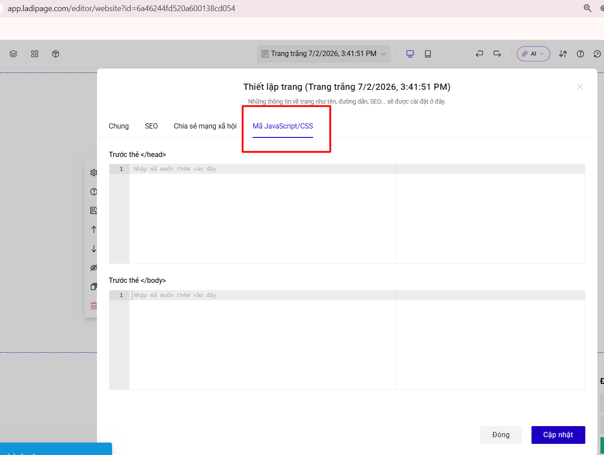Switch to mobile view icon

click(428, 54)
